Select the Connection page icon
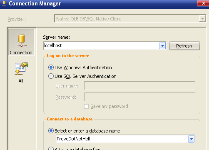209x150 pixels. coord(21,40)
